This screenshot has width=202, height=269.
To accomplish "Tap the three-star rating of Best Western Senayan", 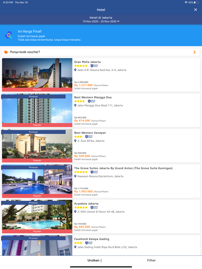I will coord(78,137).
